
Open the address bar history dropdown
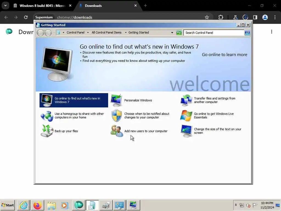pyautogui.click(x=172, y=33)
